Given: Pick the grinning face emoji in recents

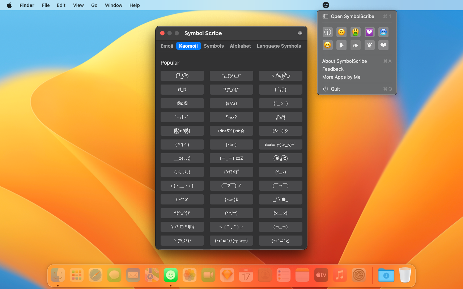Looking at the screenshot, I should click(x=327, y=45).
